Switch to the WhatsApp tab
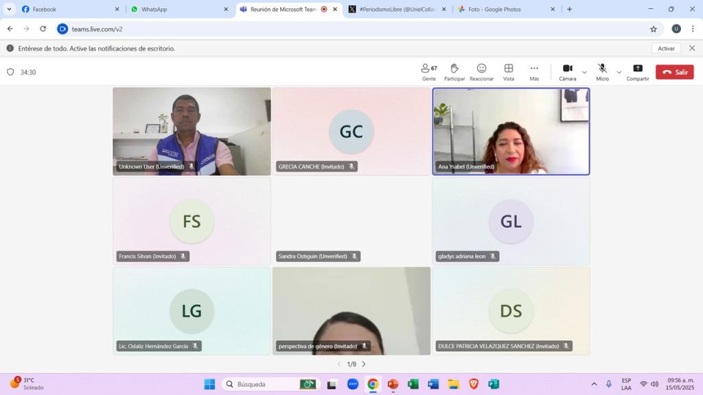703x395 pixels. 178,10
